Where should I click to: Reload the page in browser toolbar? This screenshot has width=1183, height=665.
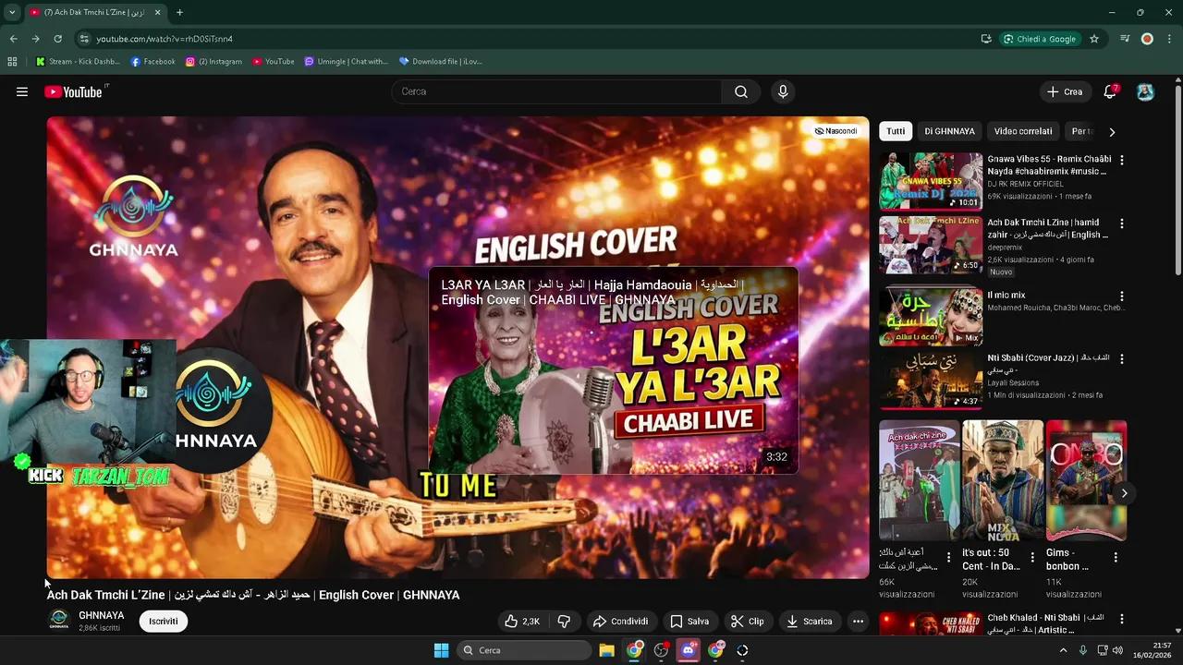[x=57, y=39]
